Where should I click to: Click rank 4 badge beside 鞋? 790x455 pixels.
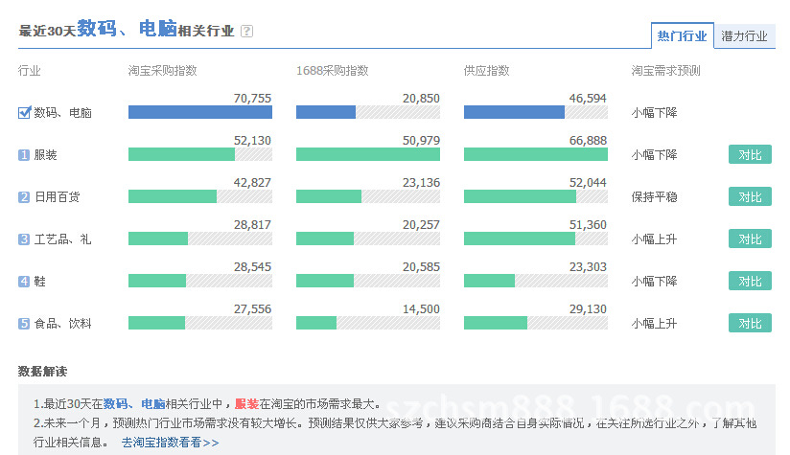24,282
